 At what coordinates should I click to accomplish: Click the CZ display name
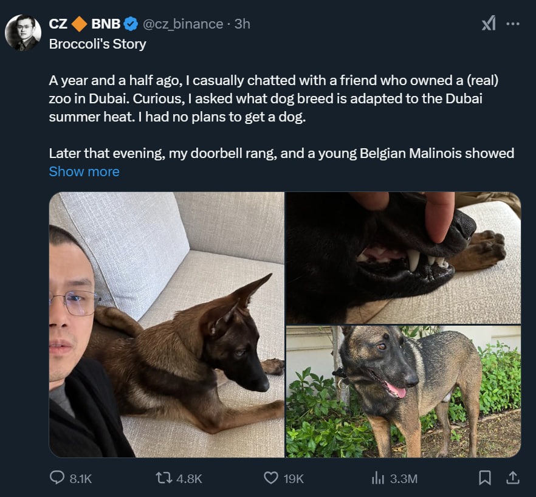point(58,24)
